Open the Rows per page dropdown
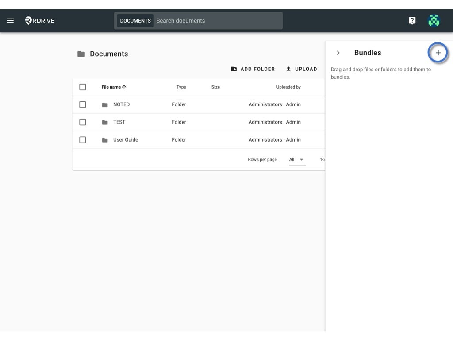Screen dimensions: 453x340 pyautogui.click(x=297, y=159)
